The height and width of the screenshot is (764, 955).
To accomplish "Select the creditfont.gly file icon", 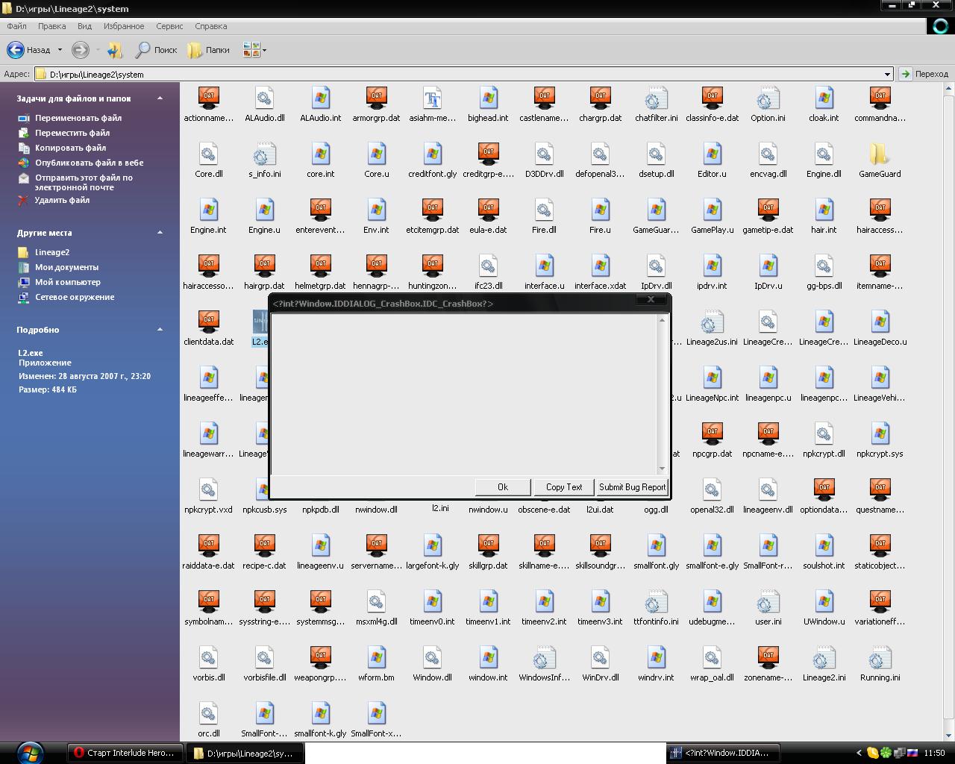I will (432, 154).
